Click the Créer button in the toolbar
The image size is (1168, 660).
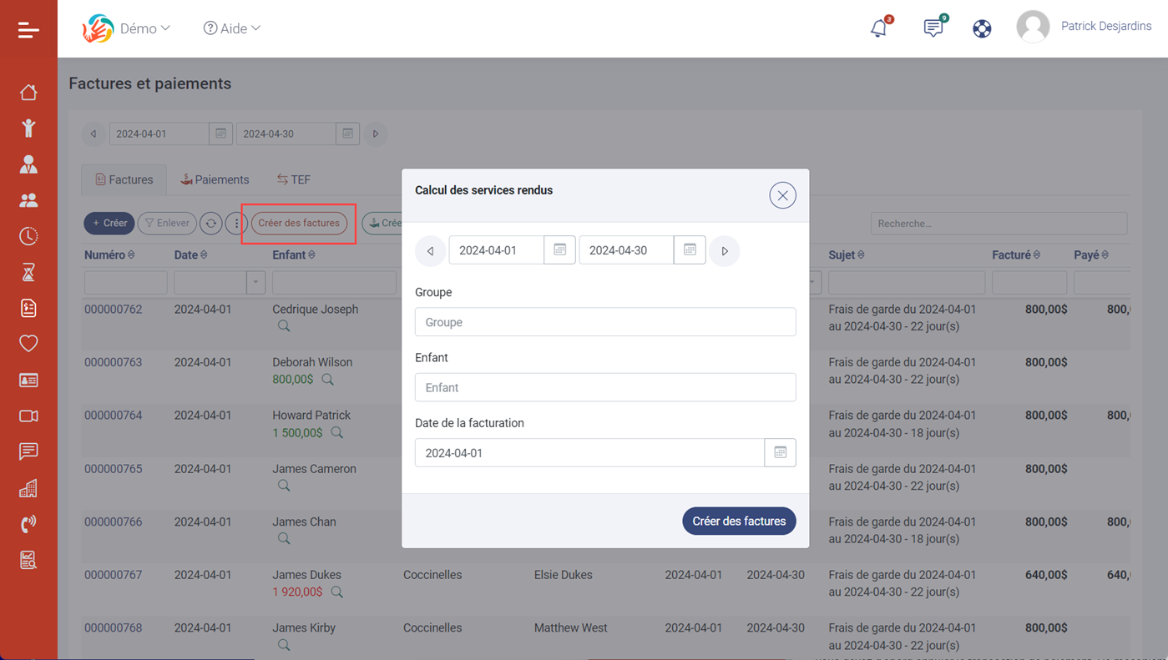(x=109, y=223)
